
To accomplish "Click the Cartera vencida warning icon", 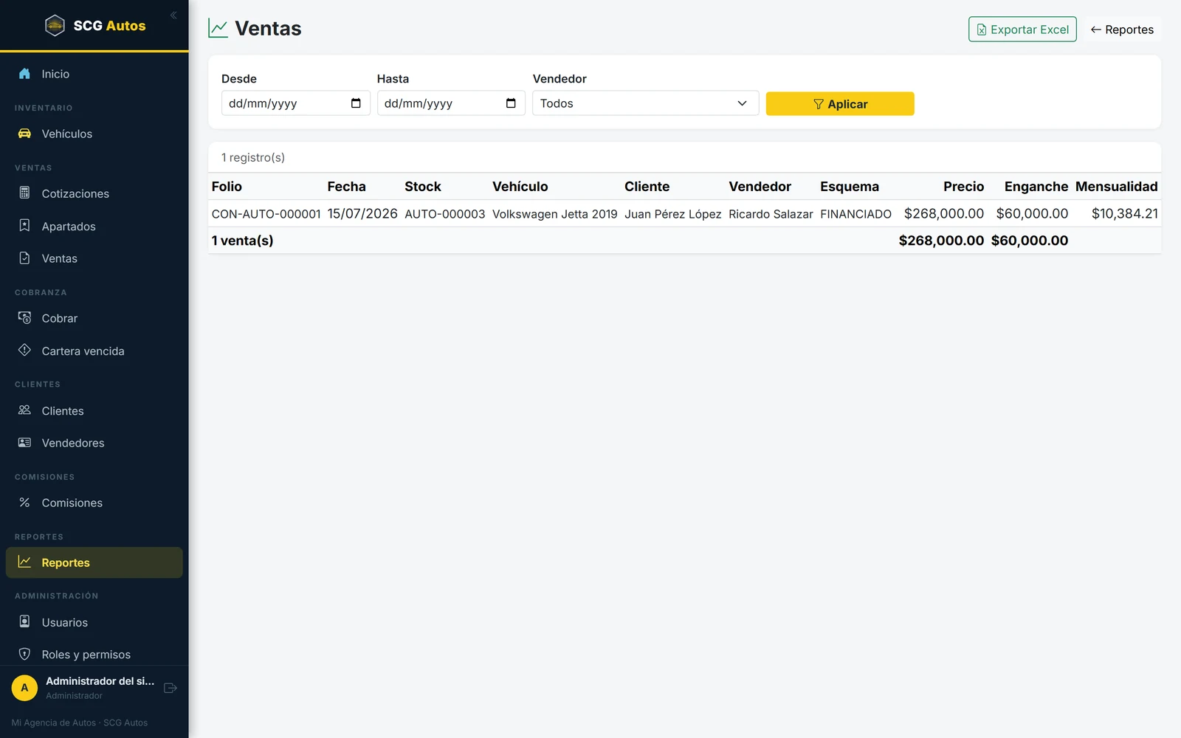I will pos(24,351).
